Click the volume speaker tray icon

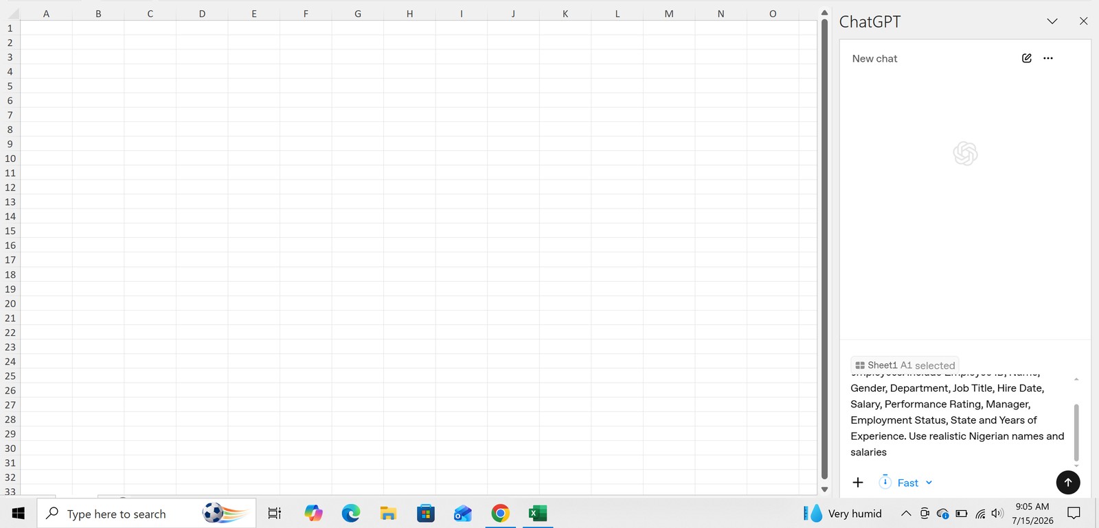[997, 513]
